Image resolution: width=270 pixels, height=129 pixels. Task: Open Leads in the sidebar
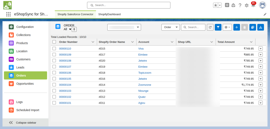click(x=26, y=67)
